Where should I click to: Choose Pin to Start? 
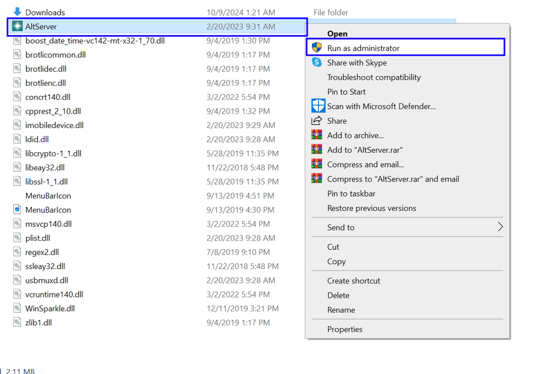pyautogui.click(x=346, y=92)
